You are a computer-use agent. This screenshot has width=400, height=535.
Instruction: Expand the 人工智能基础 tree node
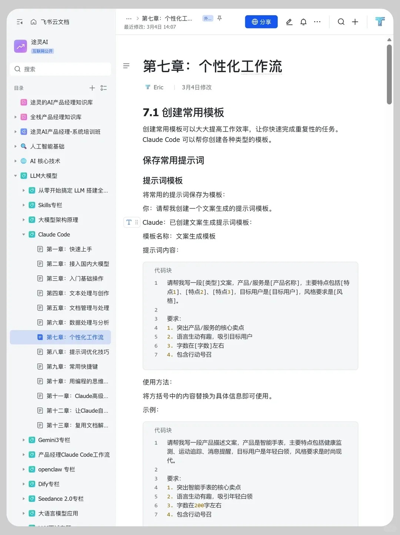click(16, 146)
